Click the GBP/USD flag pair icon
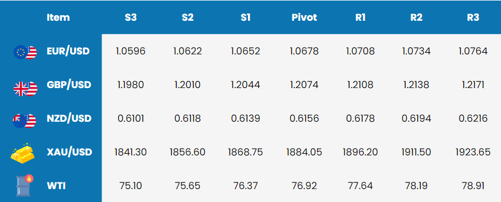 tap(25, 89)
